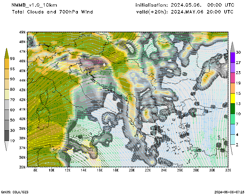Screen dimensions: 251x194
Task: Click the light blue swatch between 4 and 7
Action: [x=232, y=129]
